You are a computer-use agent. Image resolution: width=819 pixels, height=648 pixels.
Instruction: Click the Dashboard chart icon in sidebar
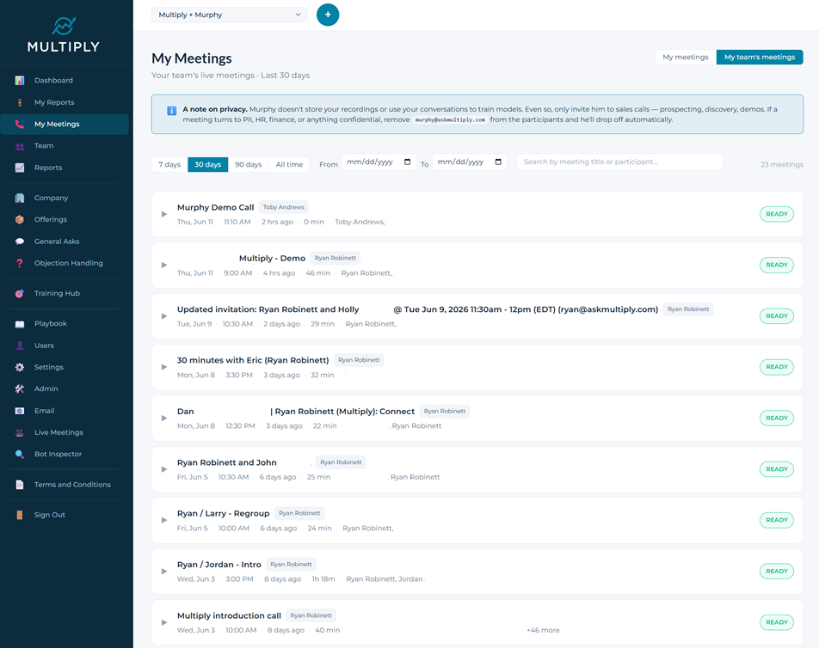click(x=19, y=80)
